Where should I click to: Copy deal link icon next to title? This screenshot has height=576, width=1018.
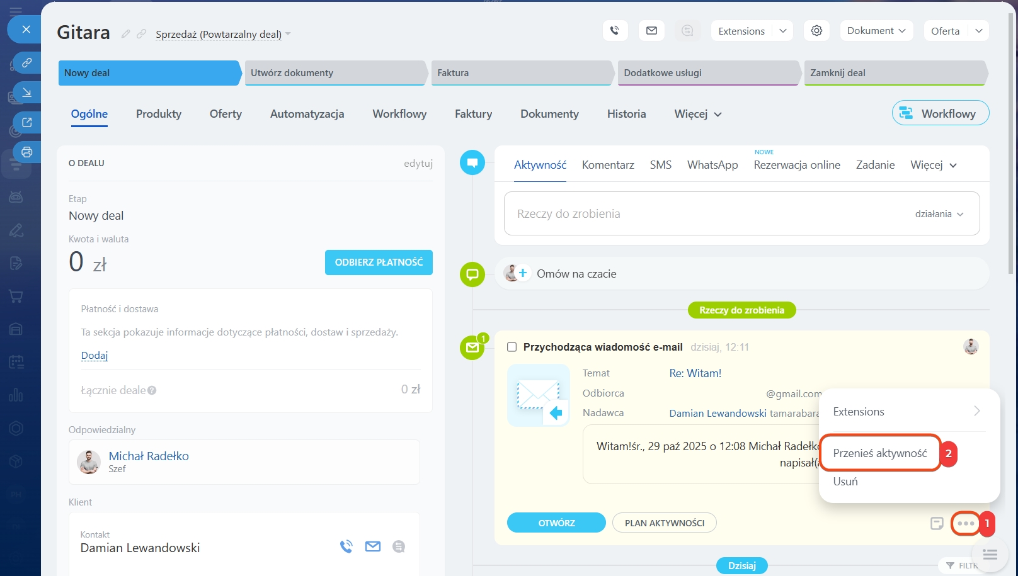(x=142, y=34)
